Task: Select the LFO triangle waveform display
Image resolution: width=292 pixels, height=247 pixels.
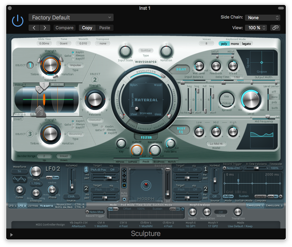Action: point(19,179)
